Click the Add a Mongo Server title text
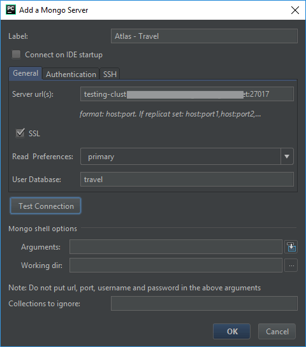Screen dimensions: 306x347 pyautogui.click(x=54, y=10)
